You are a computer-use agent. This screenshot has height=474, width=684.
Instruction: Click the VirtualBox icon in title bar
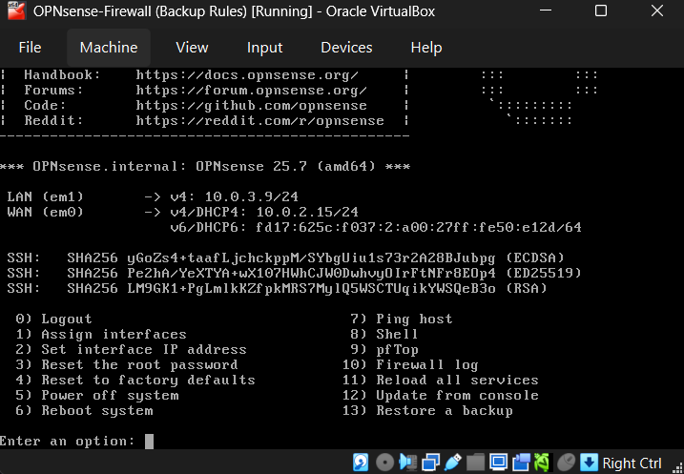[15, 12]
